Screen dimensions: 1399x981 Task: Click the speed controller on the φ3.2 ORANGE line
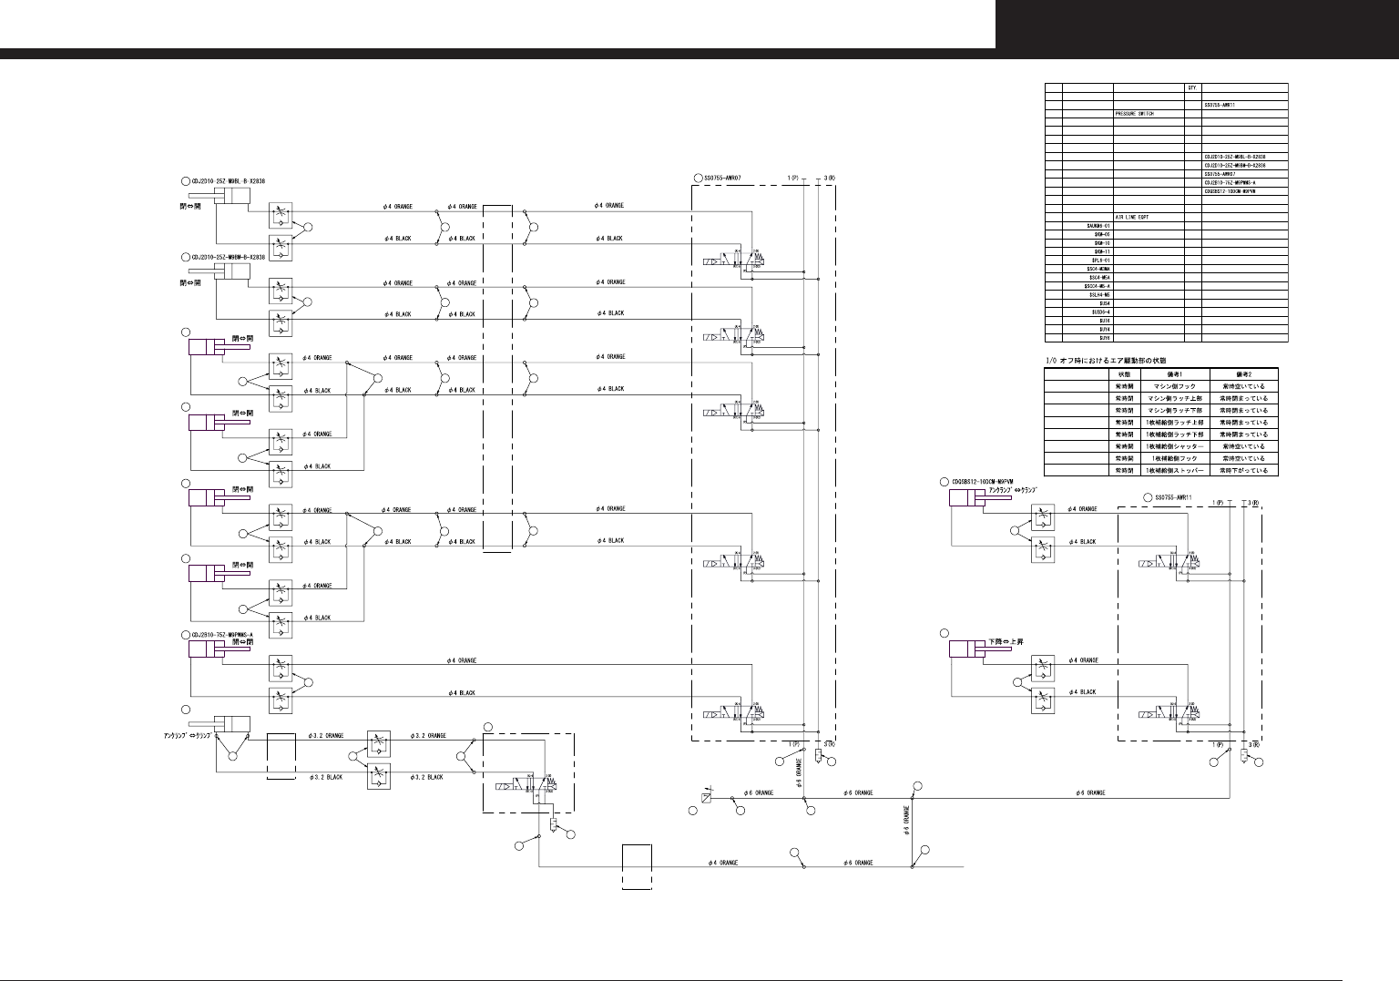378,744
